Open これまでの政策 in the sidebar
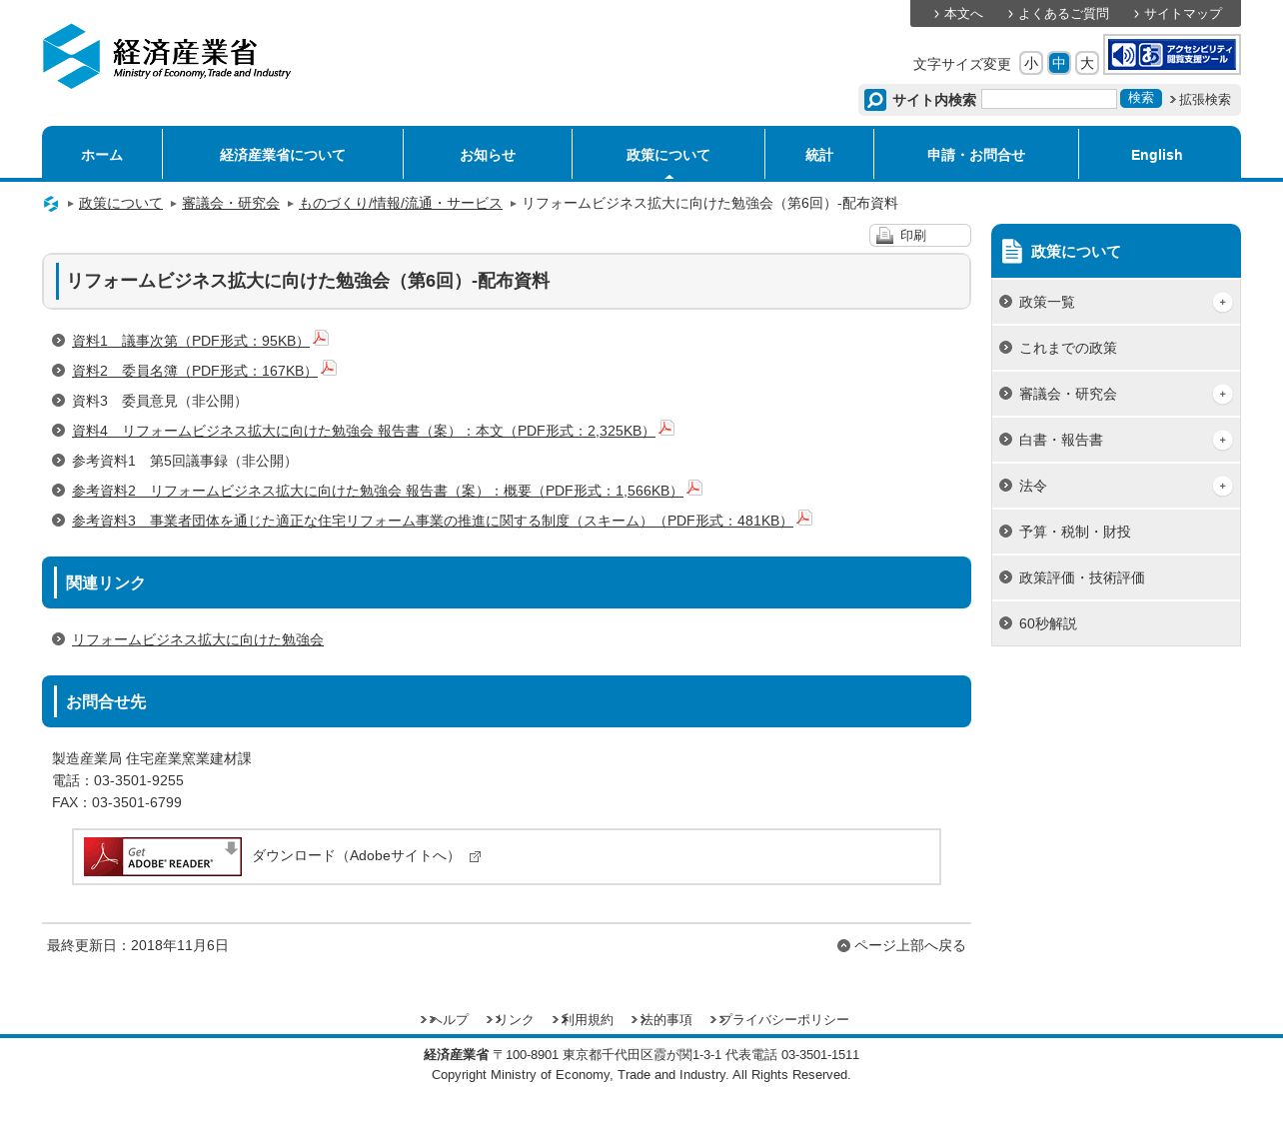Image resolution: width=1283 pixels, height=1125 pixels. coord(1116,348)
